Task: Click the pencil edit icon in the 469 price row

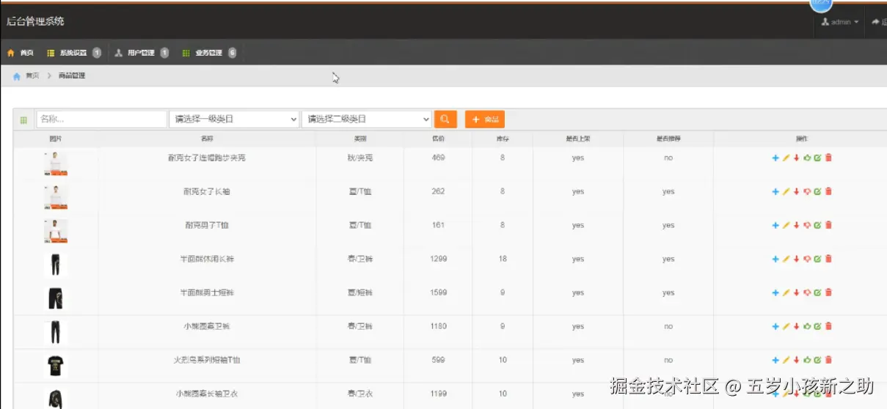Action: 786,158
